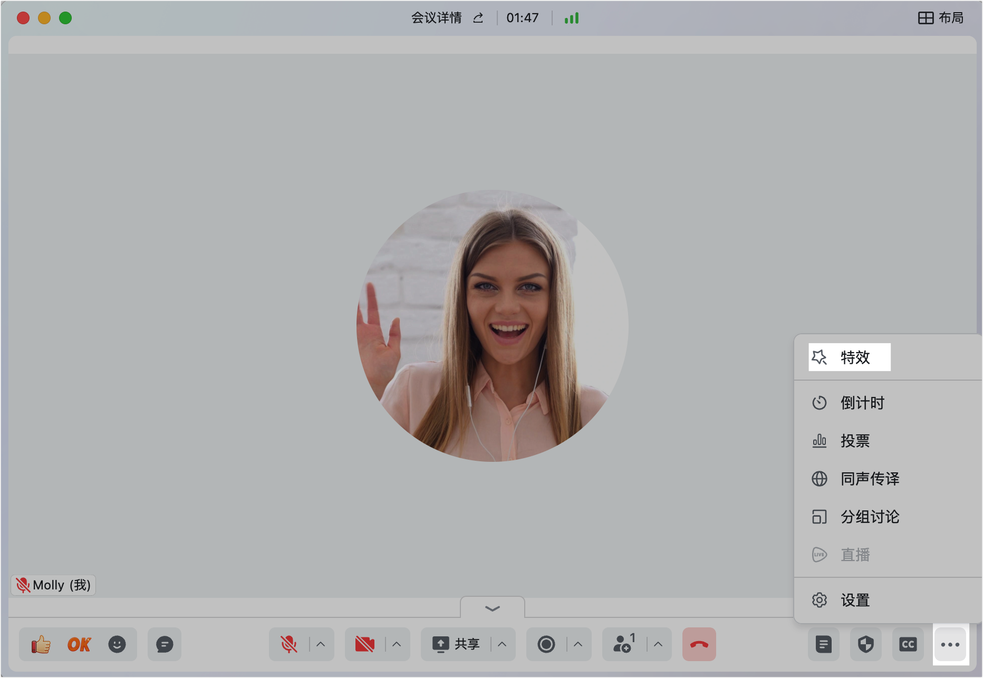Viewport: 983px width, 678px height.
Task: Turn on CC subtitles
Action: (x=908, y=644)
